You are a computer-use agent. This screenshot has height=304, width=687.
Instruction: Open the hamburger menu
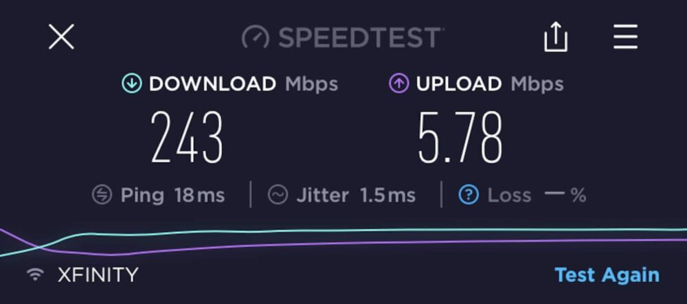pos(625,37)
